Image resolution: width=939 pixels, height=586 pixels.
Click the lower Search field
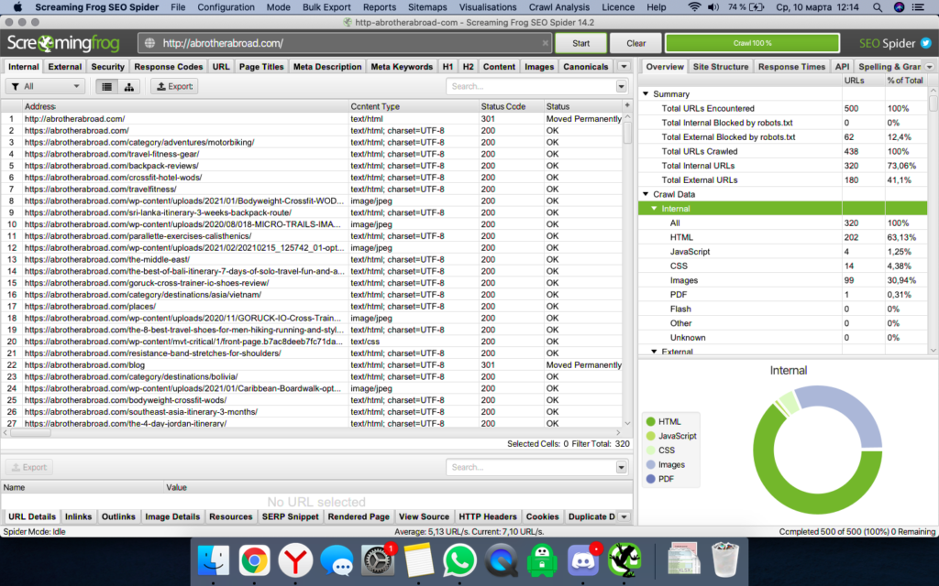click(531, 467)
